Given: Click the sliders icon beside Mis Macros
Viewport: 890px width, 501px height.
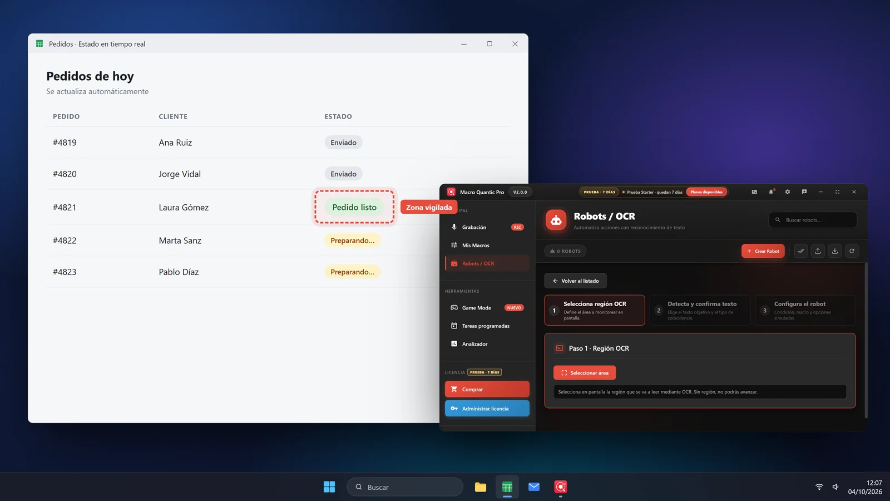Looking at the screenshot, I should click(x=454, y=245).
